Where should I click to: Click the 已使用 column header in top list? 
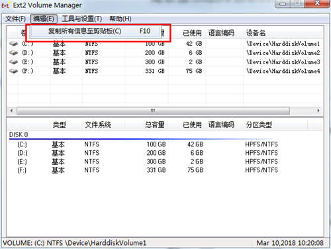point(187,33)
